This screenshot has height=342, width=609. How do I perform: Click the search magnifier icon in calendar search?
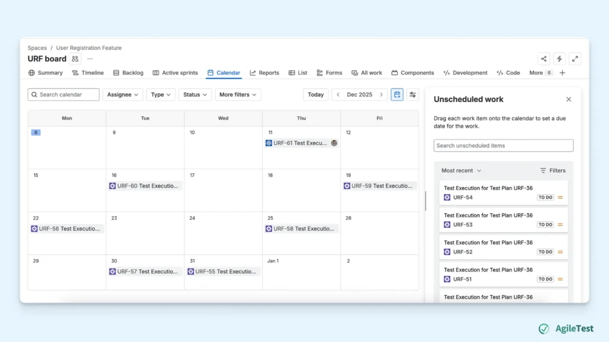pyautogui.click(x=34, y=94)
